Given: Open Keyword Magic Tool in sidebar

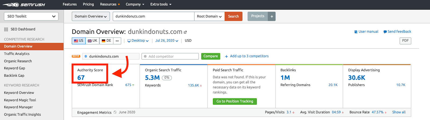Looking at the screenshot, I should click(20, 100).
